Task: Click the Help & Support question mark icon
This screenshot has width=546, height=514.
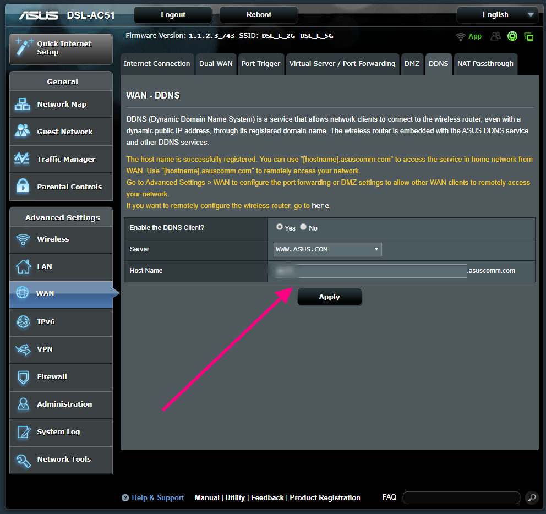Action: [x=125, y=498]
